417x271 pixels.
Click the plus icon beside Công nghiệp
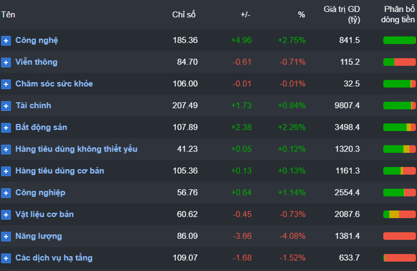coord(6,193)
